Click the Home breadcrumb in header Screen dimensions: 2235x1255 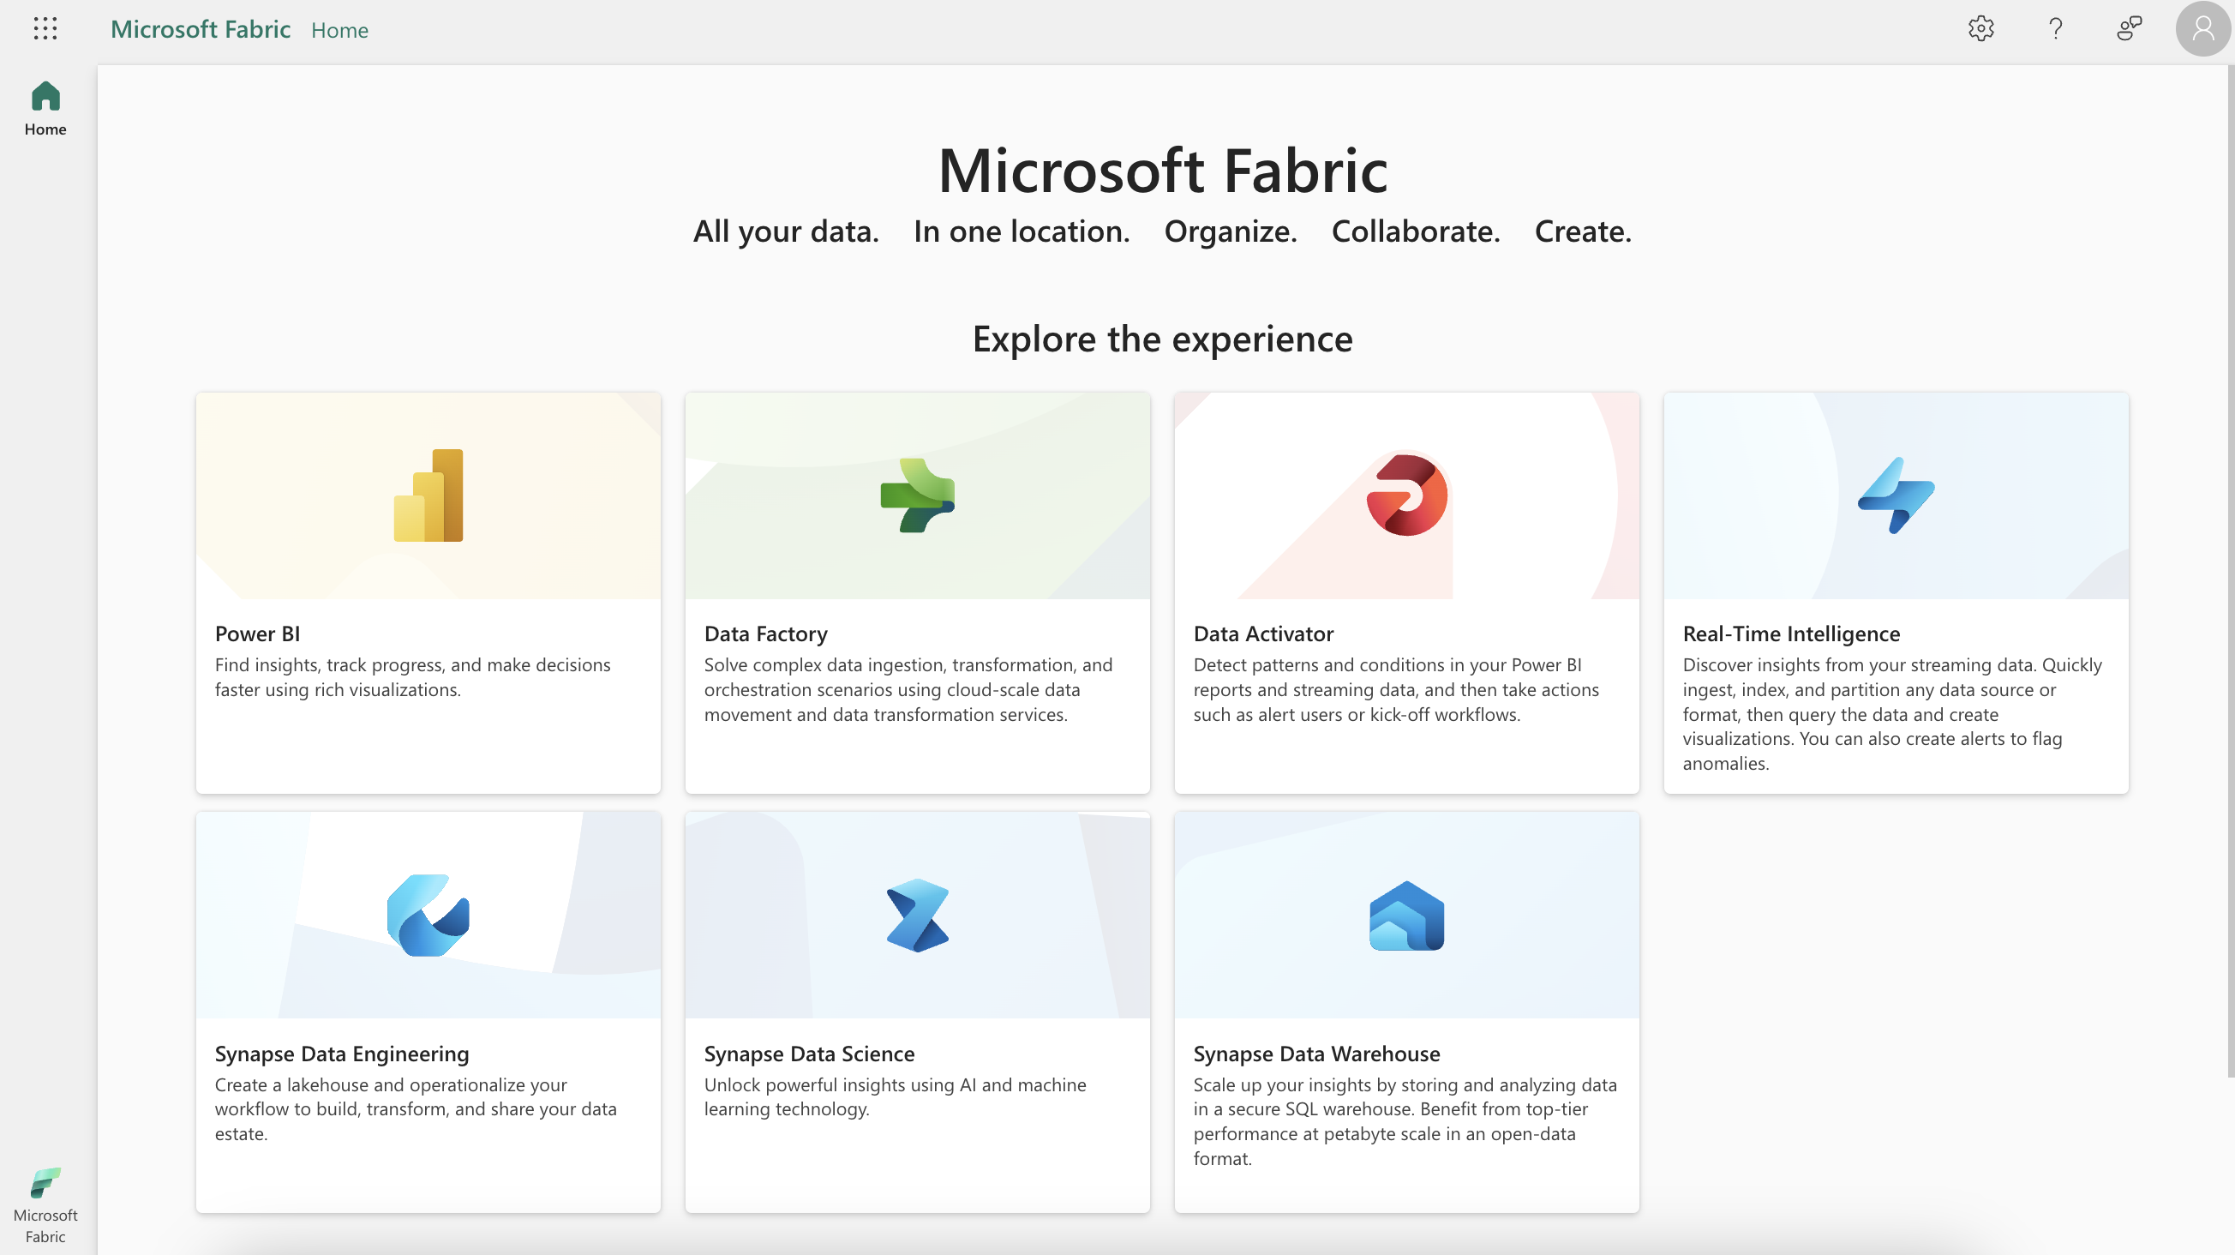coord(339,29)
